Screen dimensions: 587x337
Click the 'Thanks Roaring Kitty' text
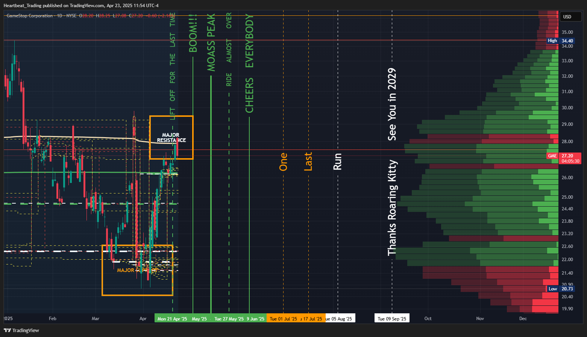coord(392,208)
